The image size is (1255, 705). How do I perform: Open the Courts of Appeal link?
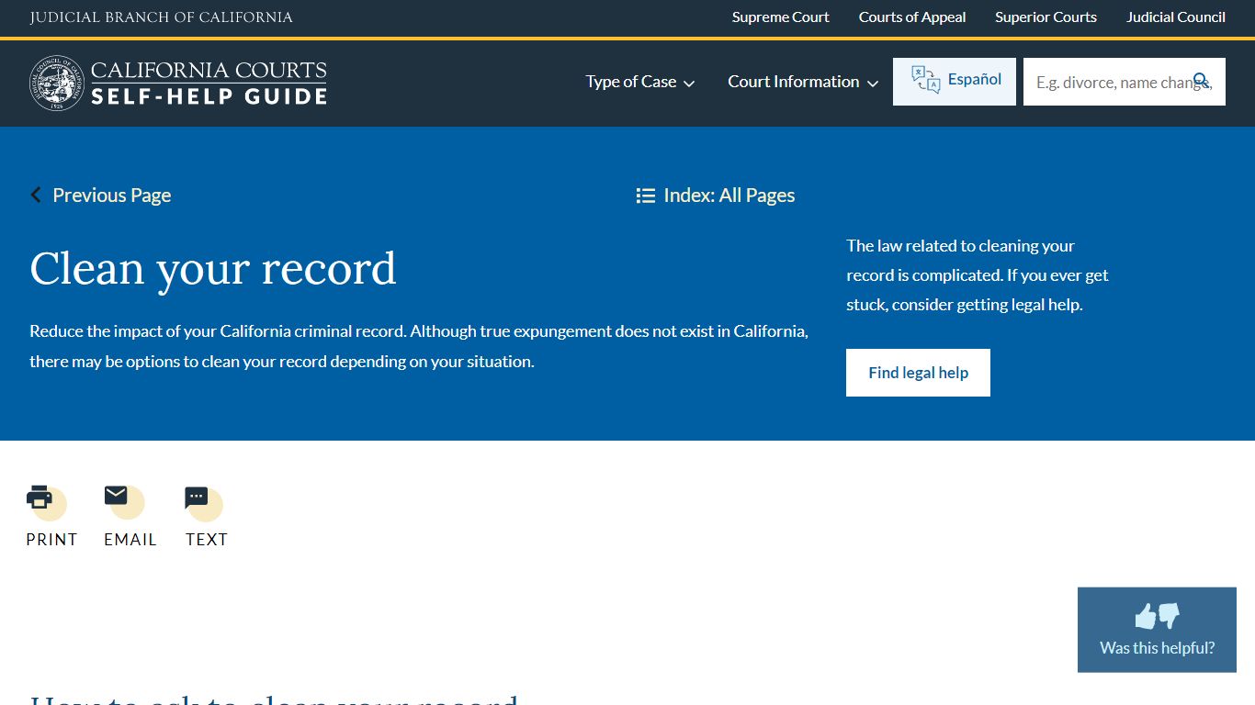pos(912,17)
